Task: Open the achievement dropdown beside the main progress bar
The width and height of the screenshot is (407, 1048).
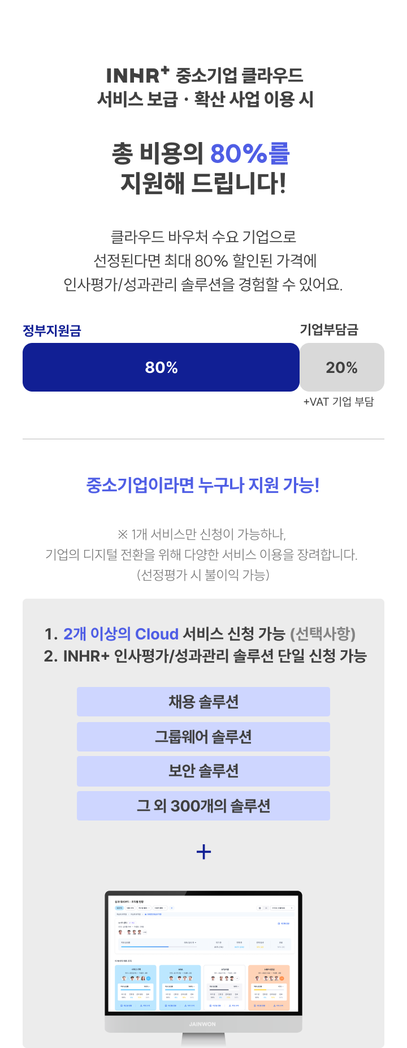Action: [190, 943]
